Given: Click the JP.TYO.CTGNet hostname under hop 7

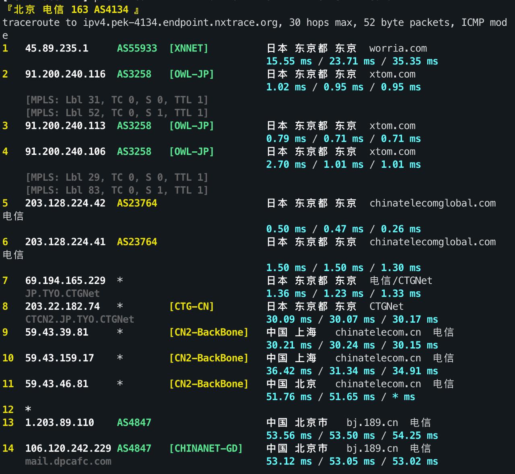Looking at the screenshot, I should (62, 293).
